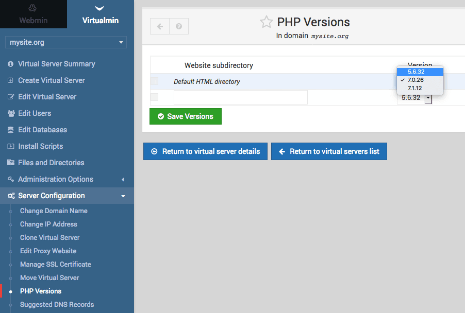Screen dimensions: 465x313
Task: Click the favorite star icon beside PHP Versions
Action: (x=266, y=22)
